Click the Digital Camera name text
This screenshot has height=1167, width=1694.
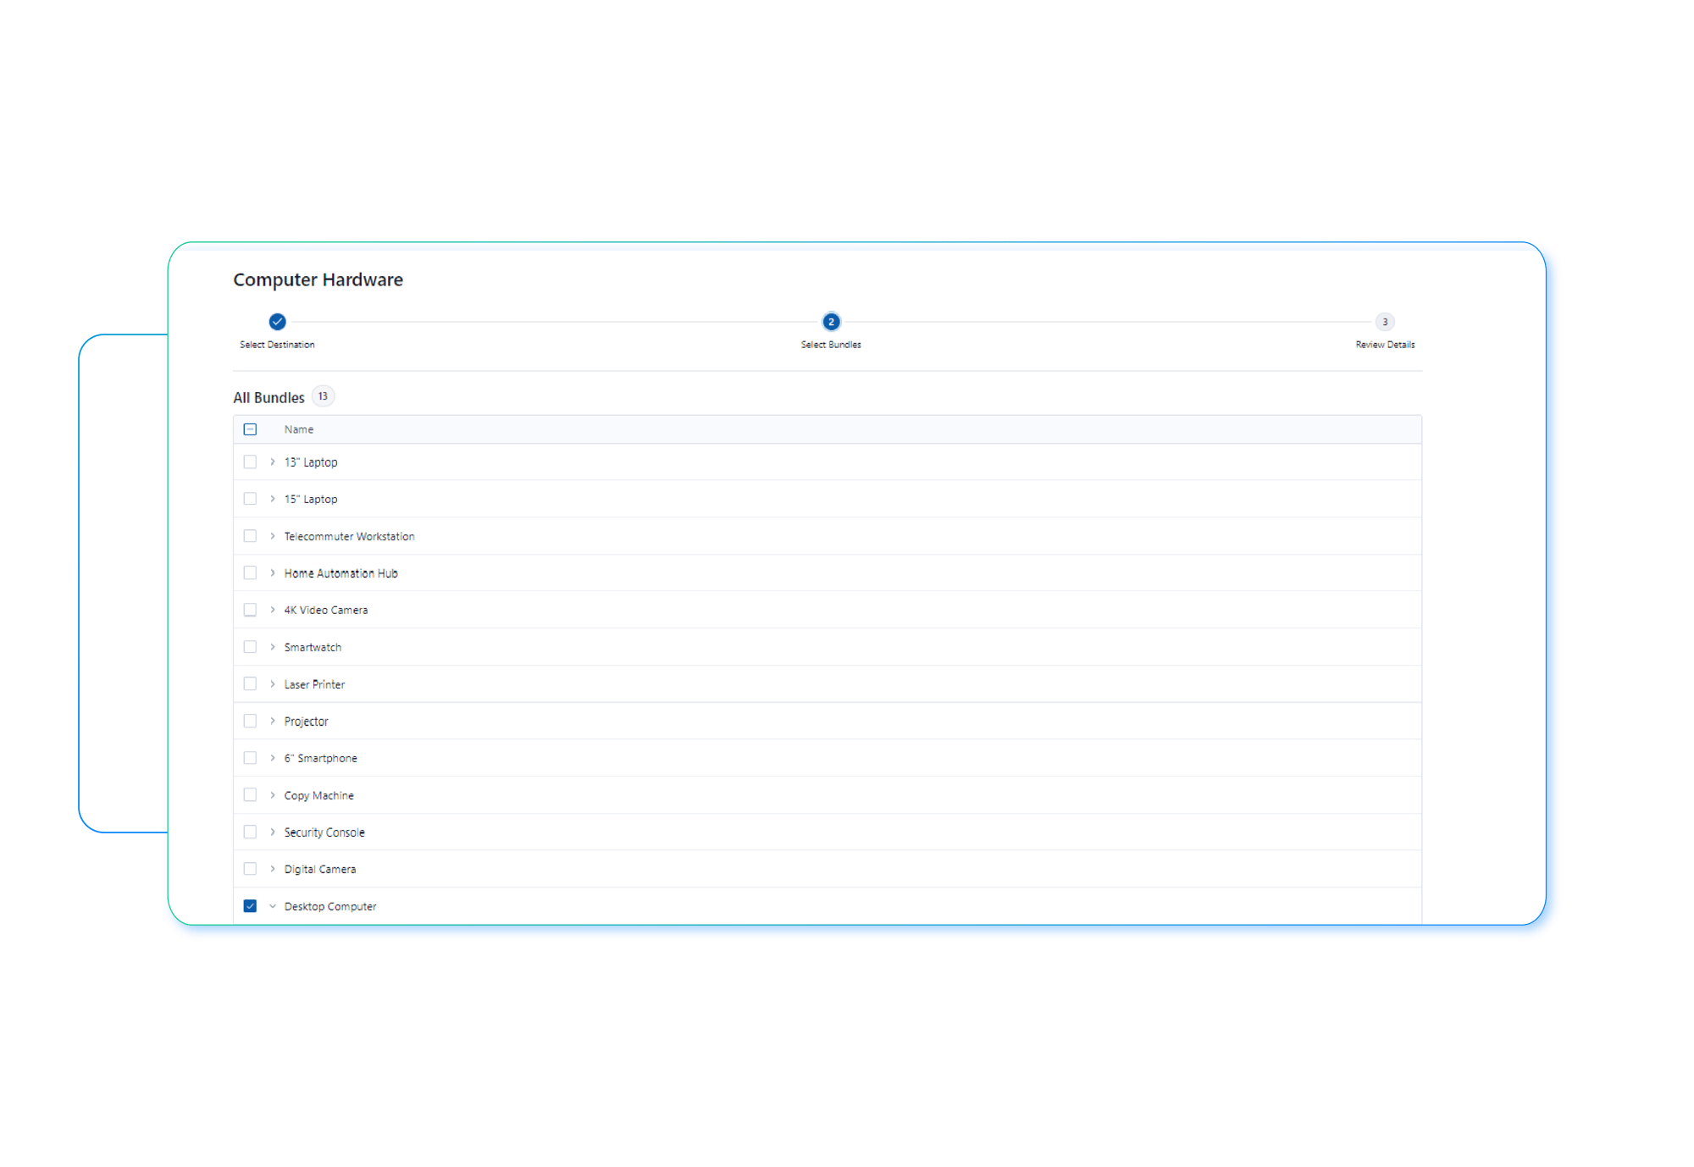tap(320, 870)
